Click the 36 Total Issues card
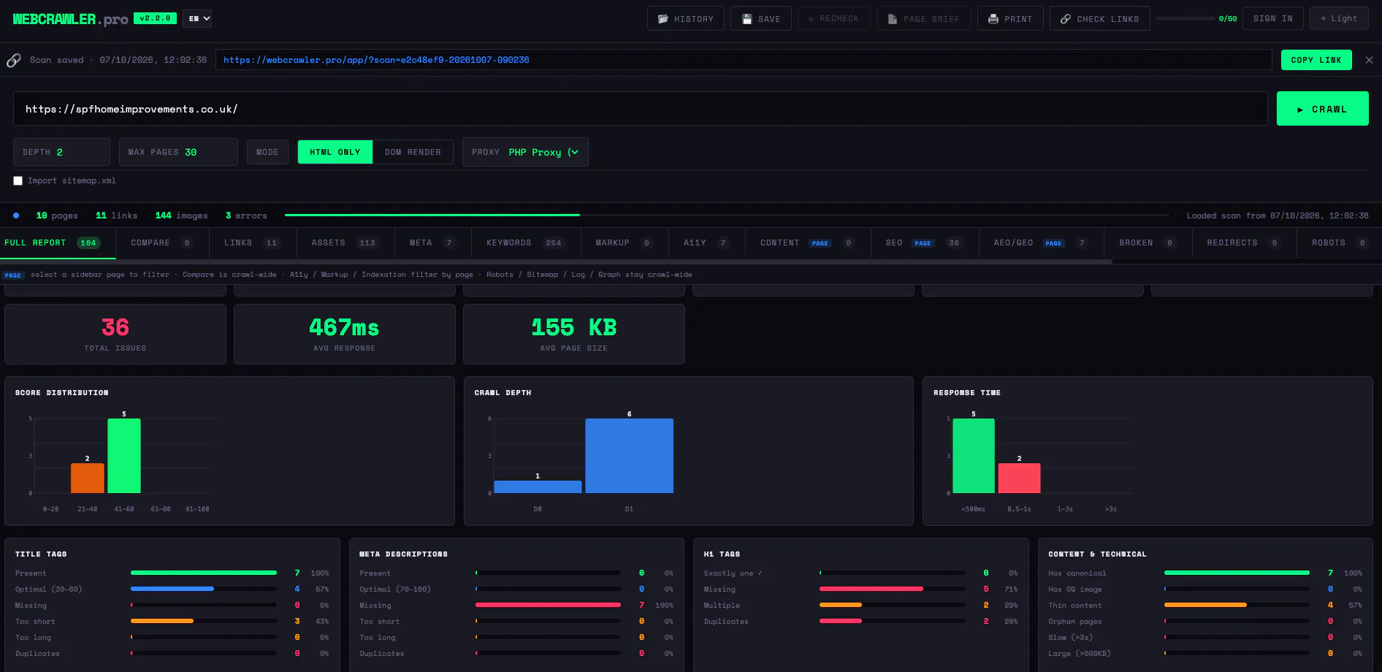Screen dimensions: 1382x672 (x=115, y=334)
